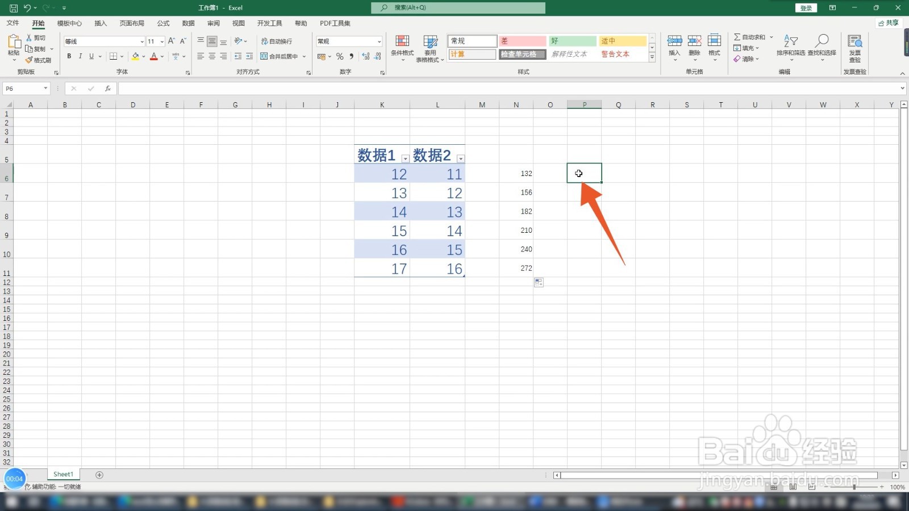
Task: Click Format as Table (套用表格格式) icon
Action: pyautogui.click(x=431, y=41)
